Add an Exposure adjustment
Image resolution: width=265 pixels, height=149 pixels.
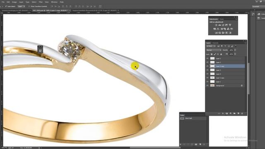tap(226, 25)
